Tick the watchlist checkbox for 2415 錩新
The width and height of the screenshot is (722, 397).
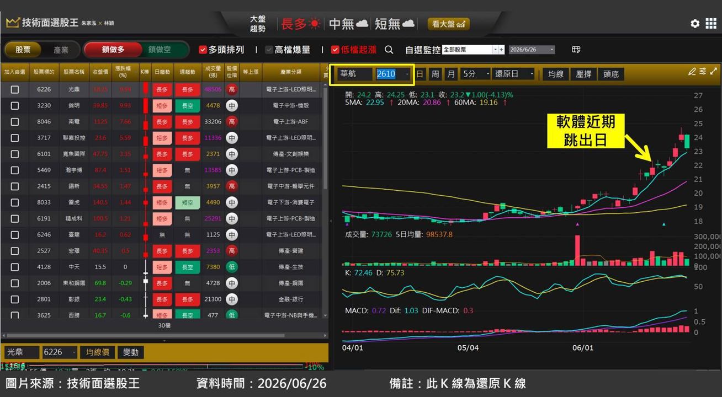(x=15, y=186)
